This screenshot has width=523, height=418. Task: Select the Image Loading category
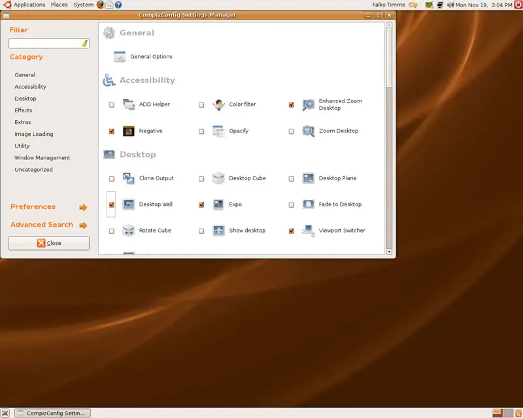(x=34, y=134)
